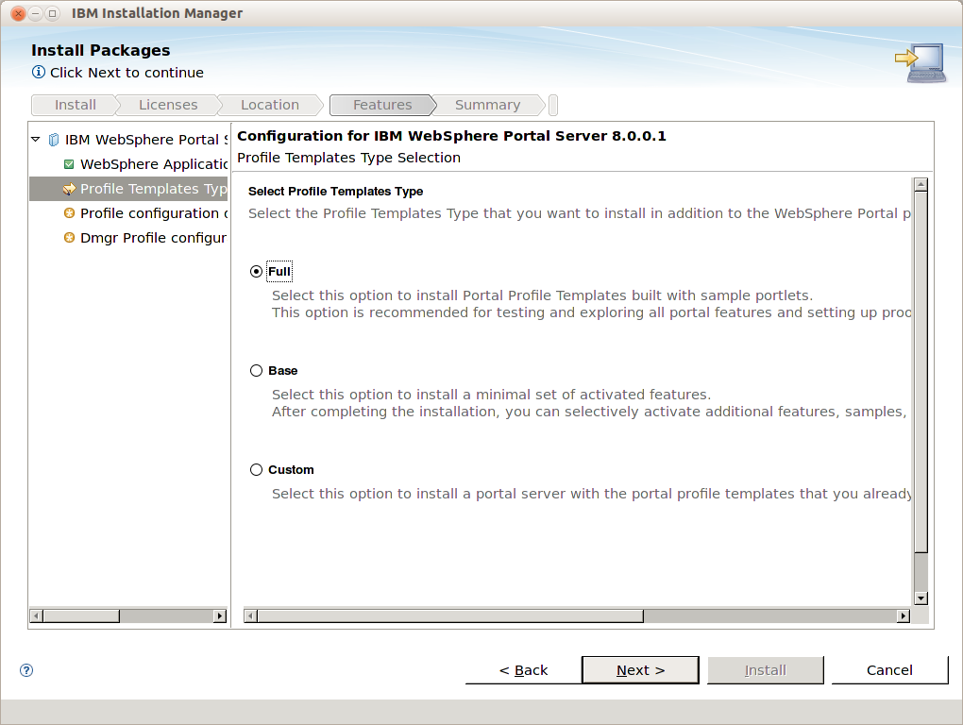Click the disabled Install button

tap(766, 669)
